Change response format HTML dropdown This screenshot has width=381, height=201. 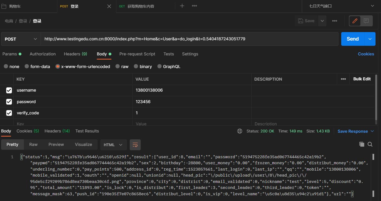pos(113,145)
